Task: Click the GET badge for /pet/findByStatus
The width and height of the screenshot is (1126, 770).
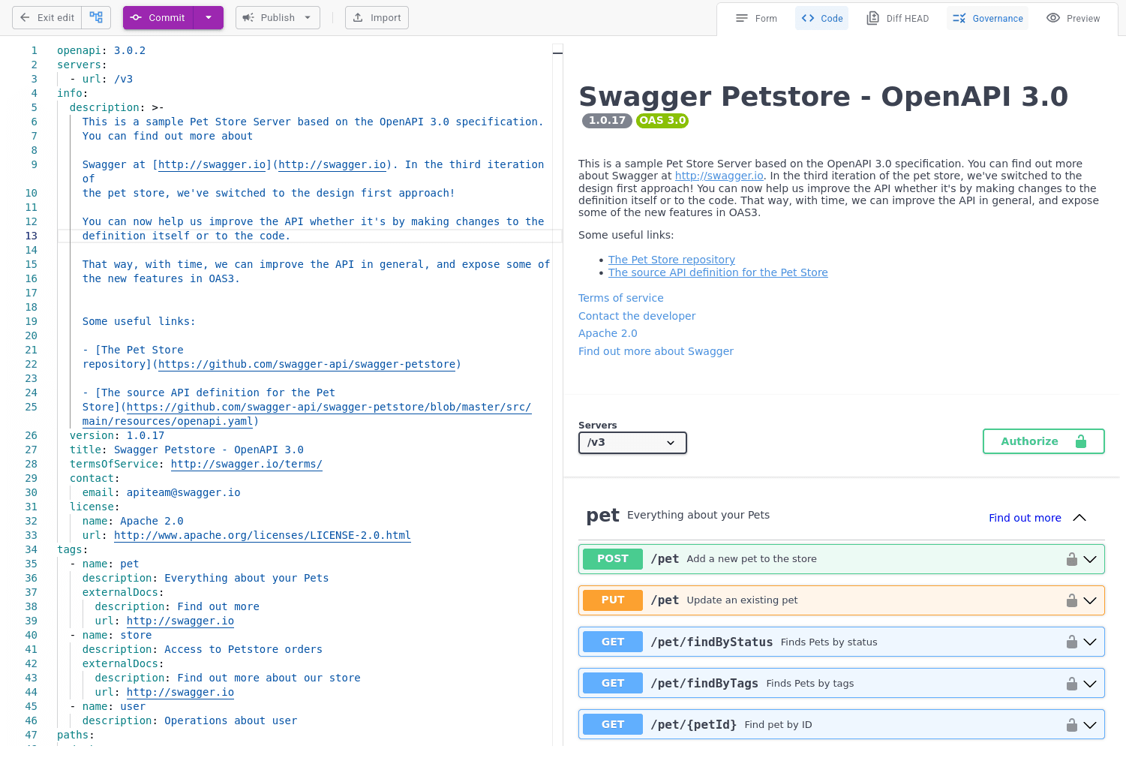Action: click(613, 642)
